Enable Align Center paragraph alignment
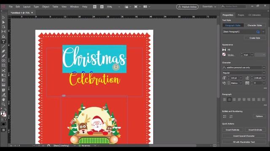The height and width of the screenshot is (151, 270). pos(229,99)
